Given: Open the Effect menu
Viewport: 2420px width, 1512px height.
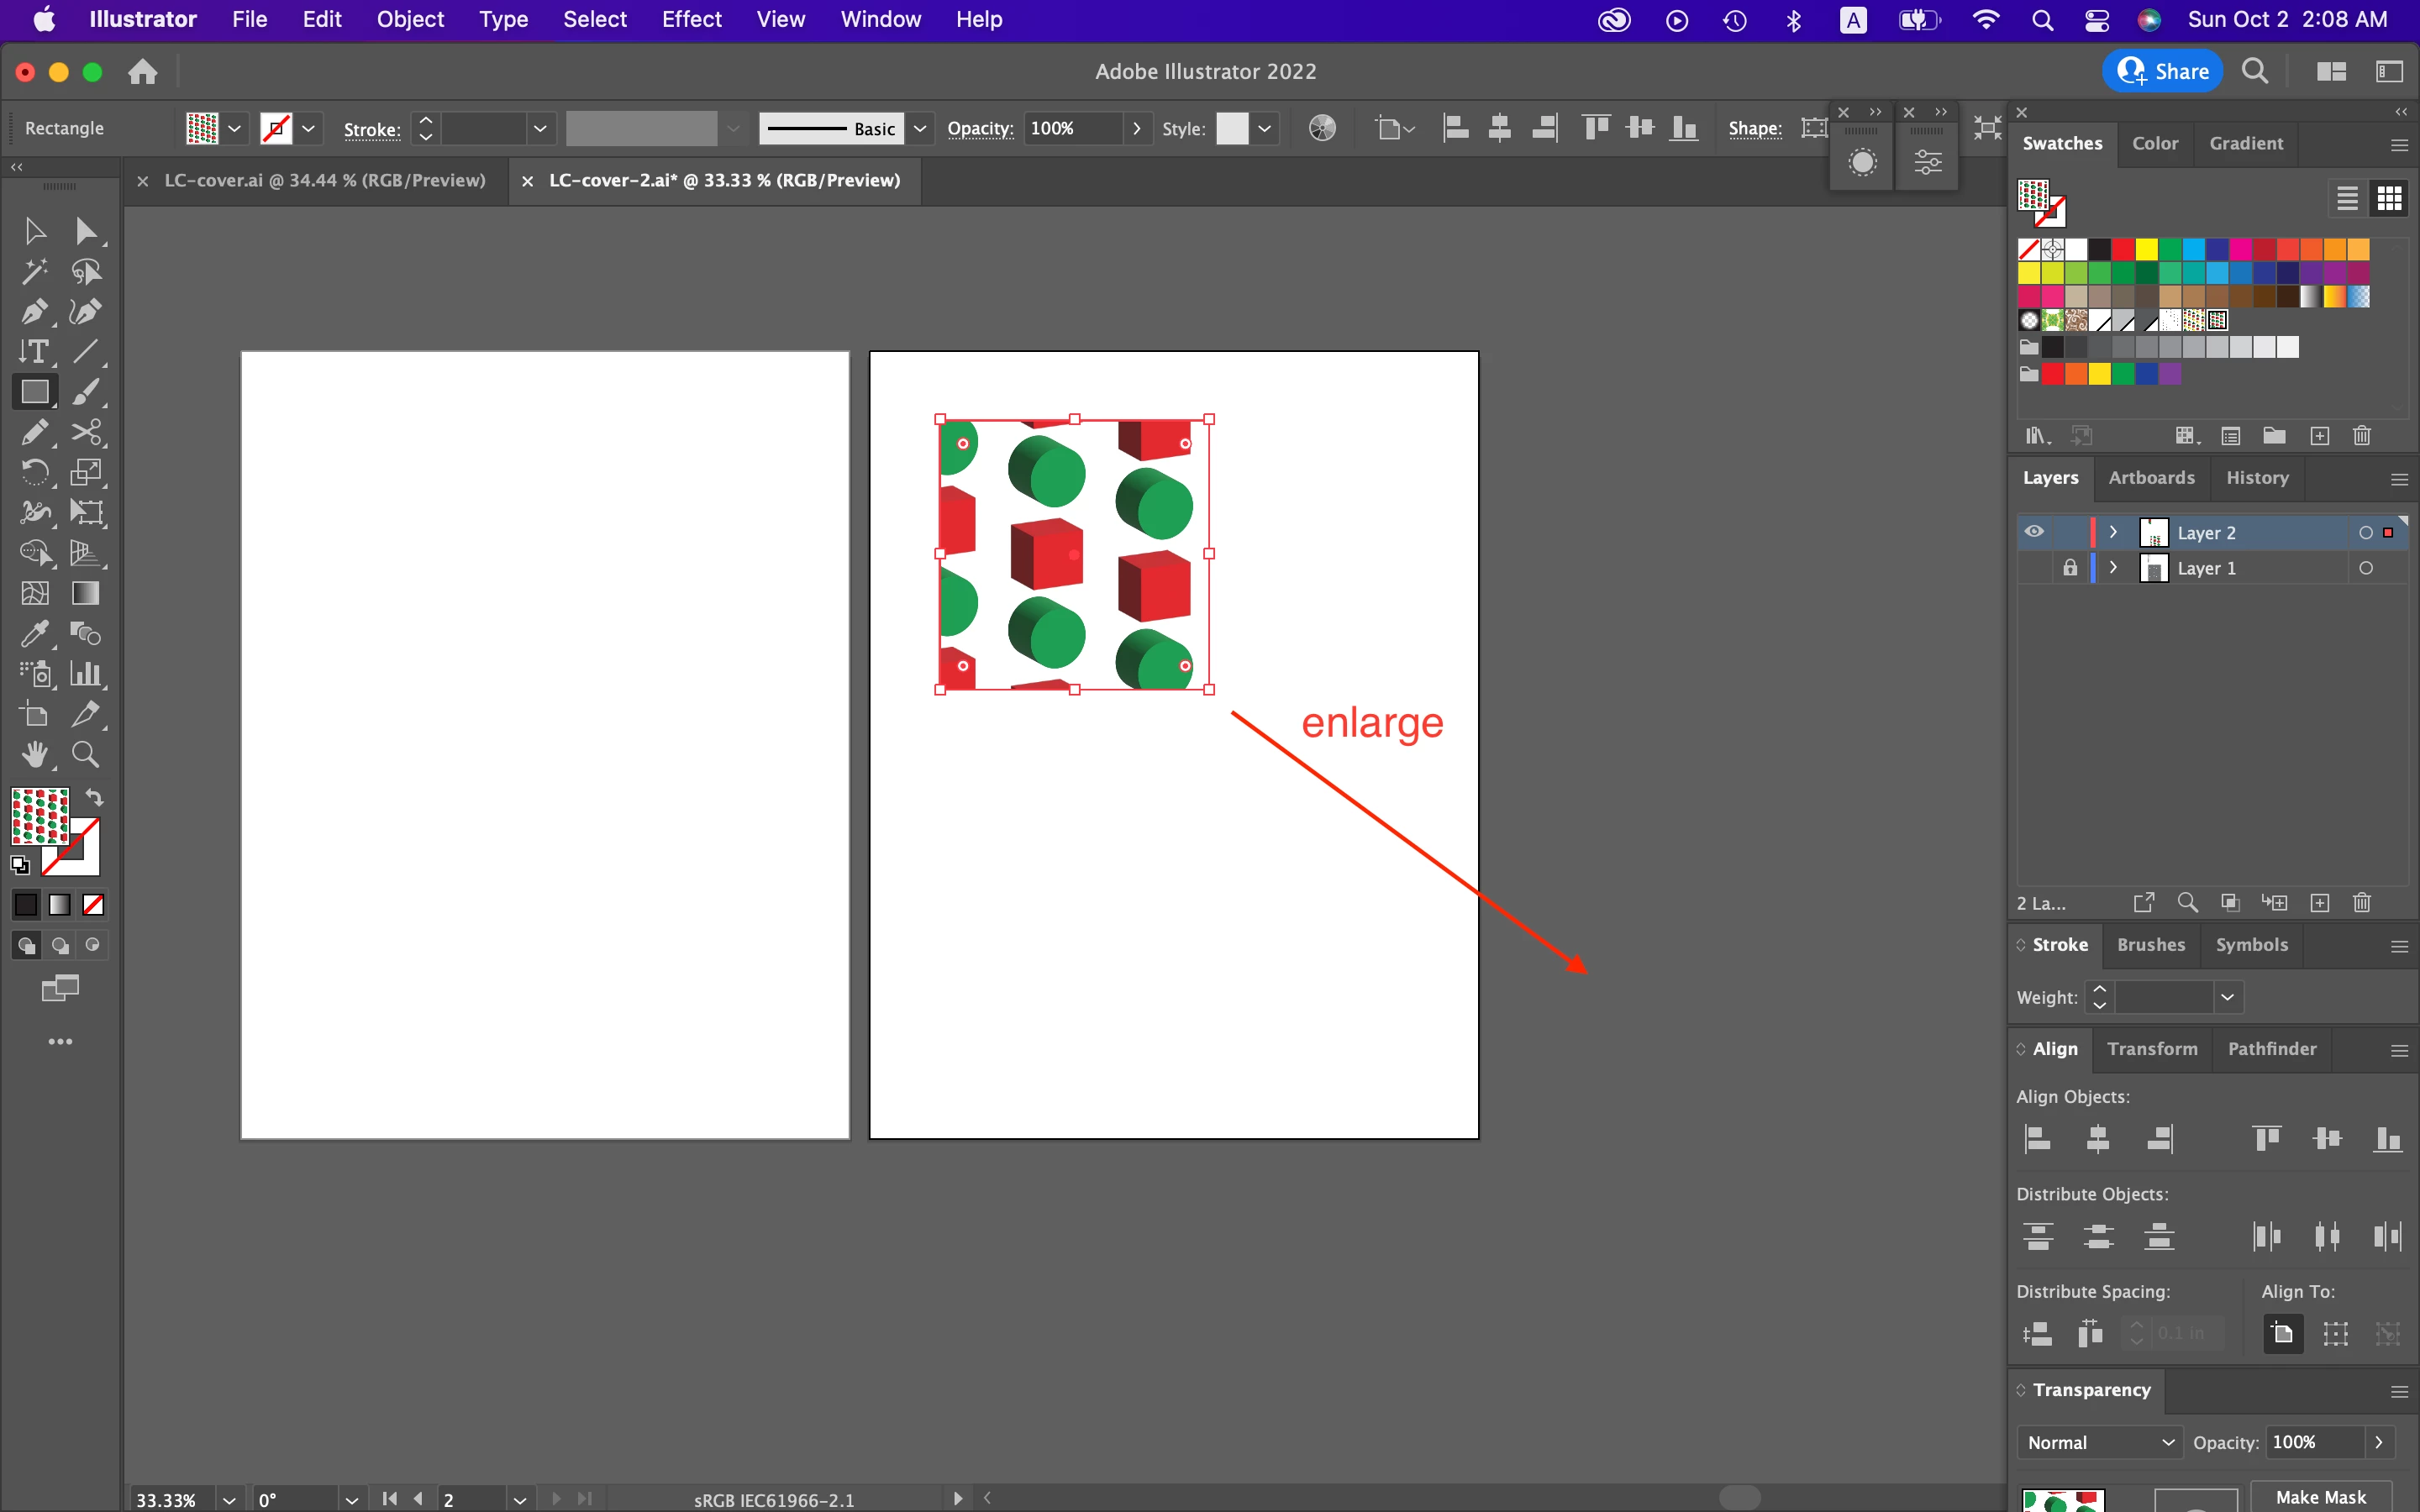Looking at the screenshot, I should [x=691, y=19].
